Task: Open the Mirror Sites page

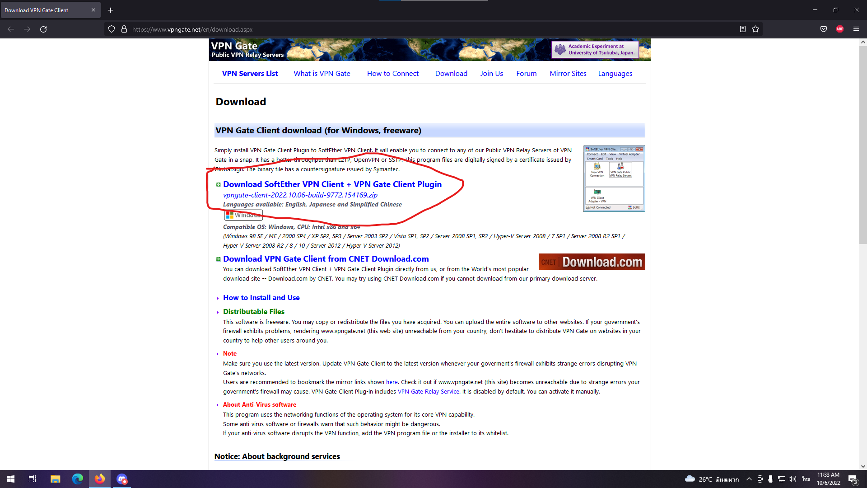Action: tap(568, 74)
